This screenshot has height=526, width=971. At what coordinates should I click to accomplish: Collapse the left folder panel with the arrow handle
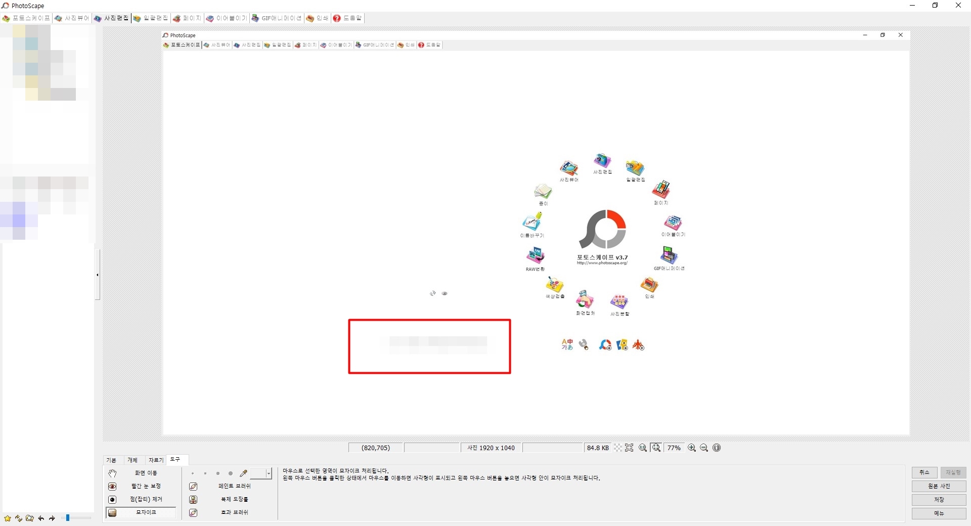[97, 275]
